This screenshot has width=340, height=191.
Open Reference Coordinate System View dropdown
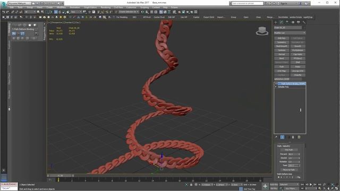click(76, 12)
